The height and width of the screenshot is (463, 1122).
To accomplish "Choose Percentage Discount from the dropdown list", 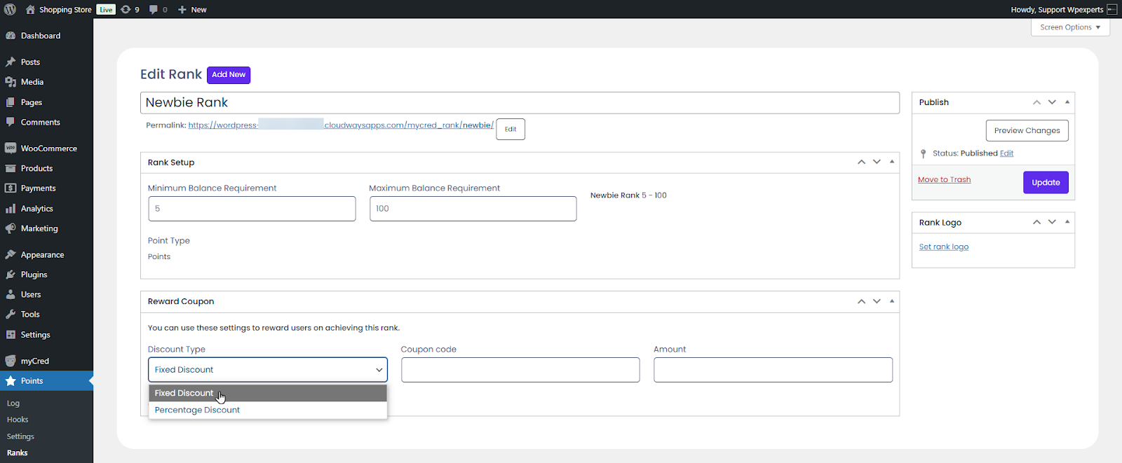I will point(197,410).
